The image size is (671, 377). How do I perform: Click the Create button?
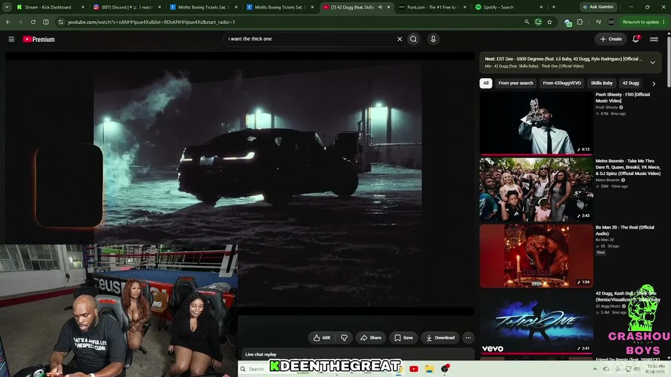pos(611,39)
